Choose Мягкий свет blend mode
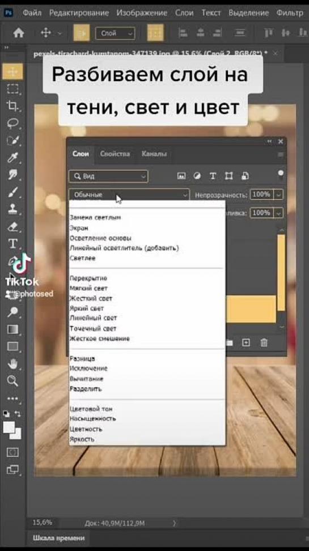Image resolution: width=309 pixels, height=551 pixels. click(88, 288)
